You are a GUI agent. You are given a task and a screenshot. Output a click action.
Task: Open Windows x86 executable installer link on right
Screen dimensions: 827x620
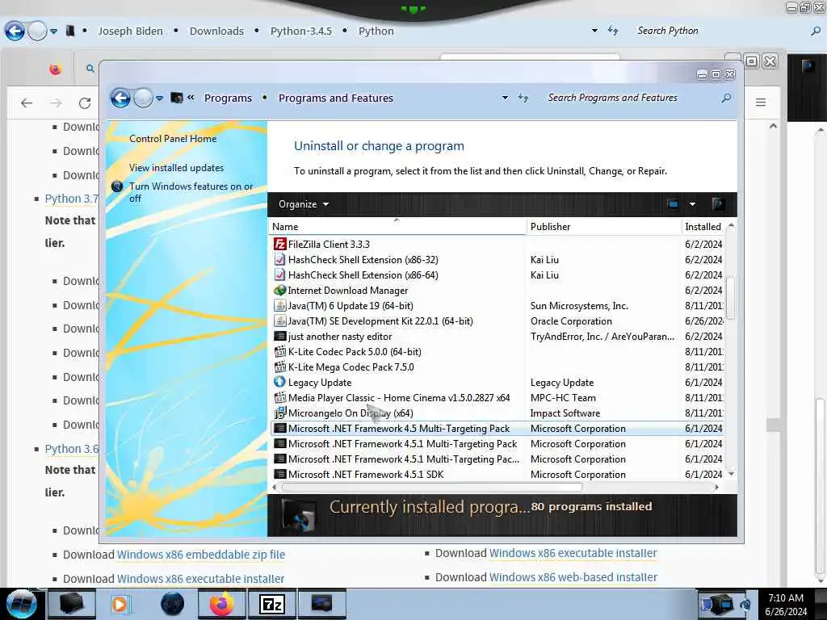(573, 553)
